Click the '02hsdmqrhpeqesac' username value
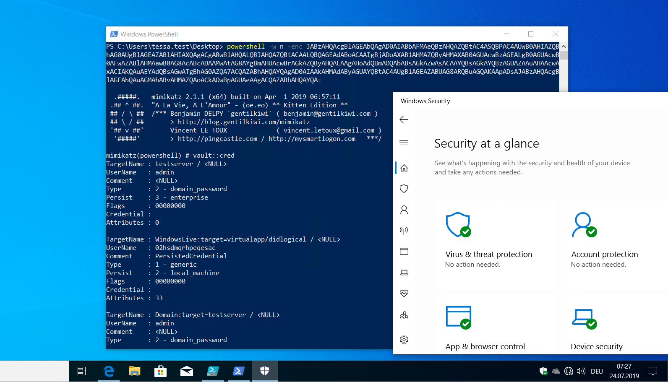Image resolution: width=668 pixels, height=382 pixels. [x=185, y=248]
